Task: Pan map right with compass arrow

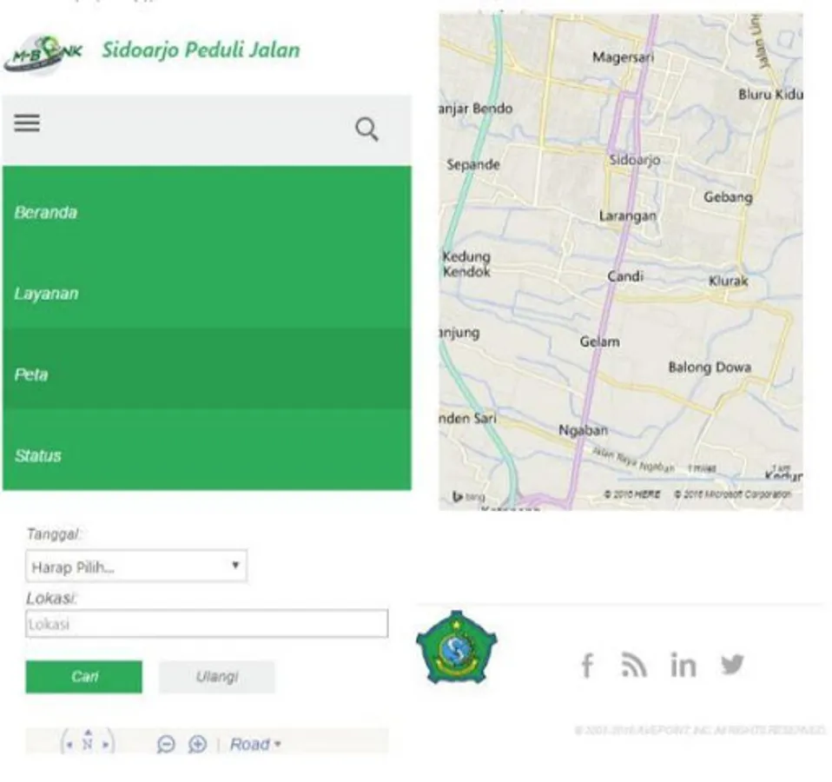Action: pos(106,745)
